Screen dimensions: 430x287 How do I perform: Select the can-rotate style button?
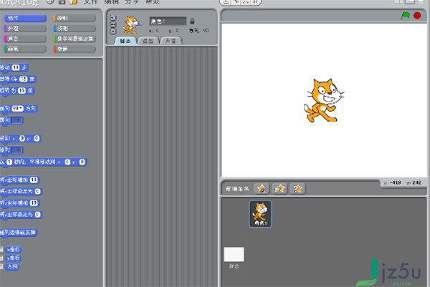(x=113, y=18)
